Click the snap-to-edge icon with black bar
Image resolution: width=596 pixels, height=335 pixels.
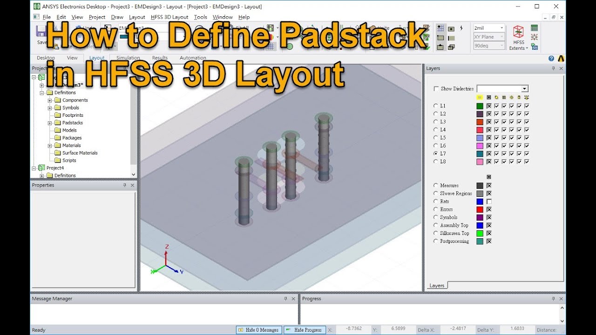point(451,38)
